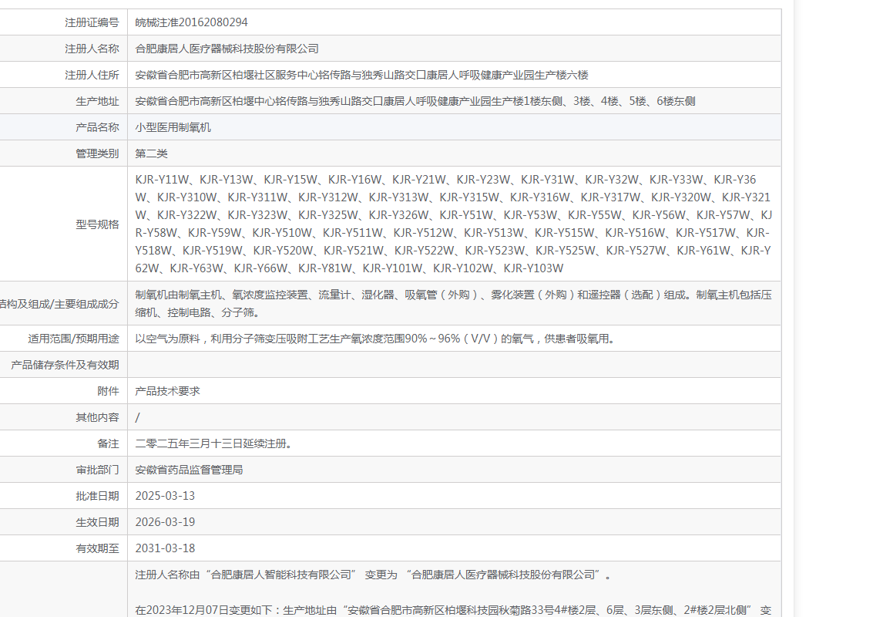
Task: Click registrant name 合肥康居人医疗器械科技股份有限公司
Action: (227, 49)
